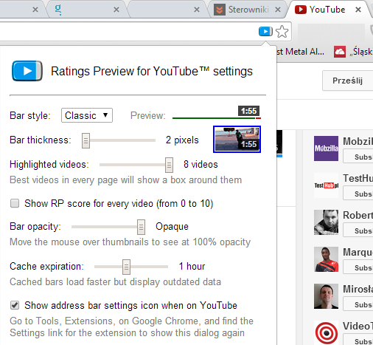
Task: Click the 'Opaque' opacity value
Action: (x=172, y=227)
